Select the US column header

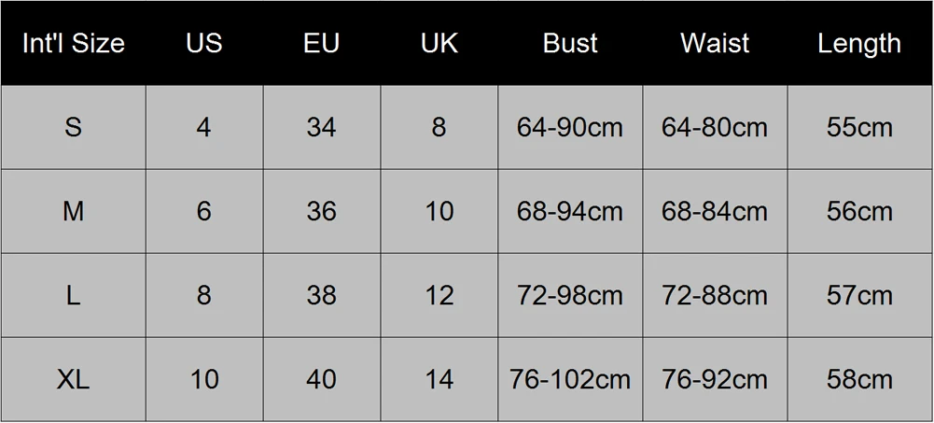[204, 43]
